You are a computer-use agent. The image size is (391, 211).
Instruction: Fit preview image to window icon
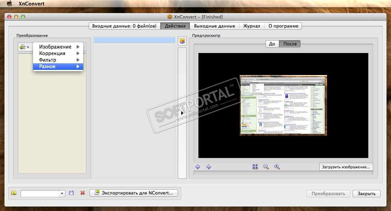(x=255, y=167)
